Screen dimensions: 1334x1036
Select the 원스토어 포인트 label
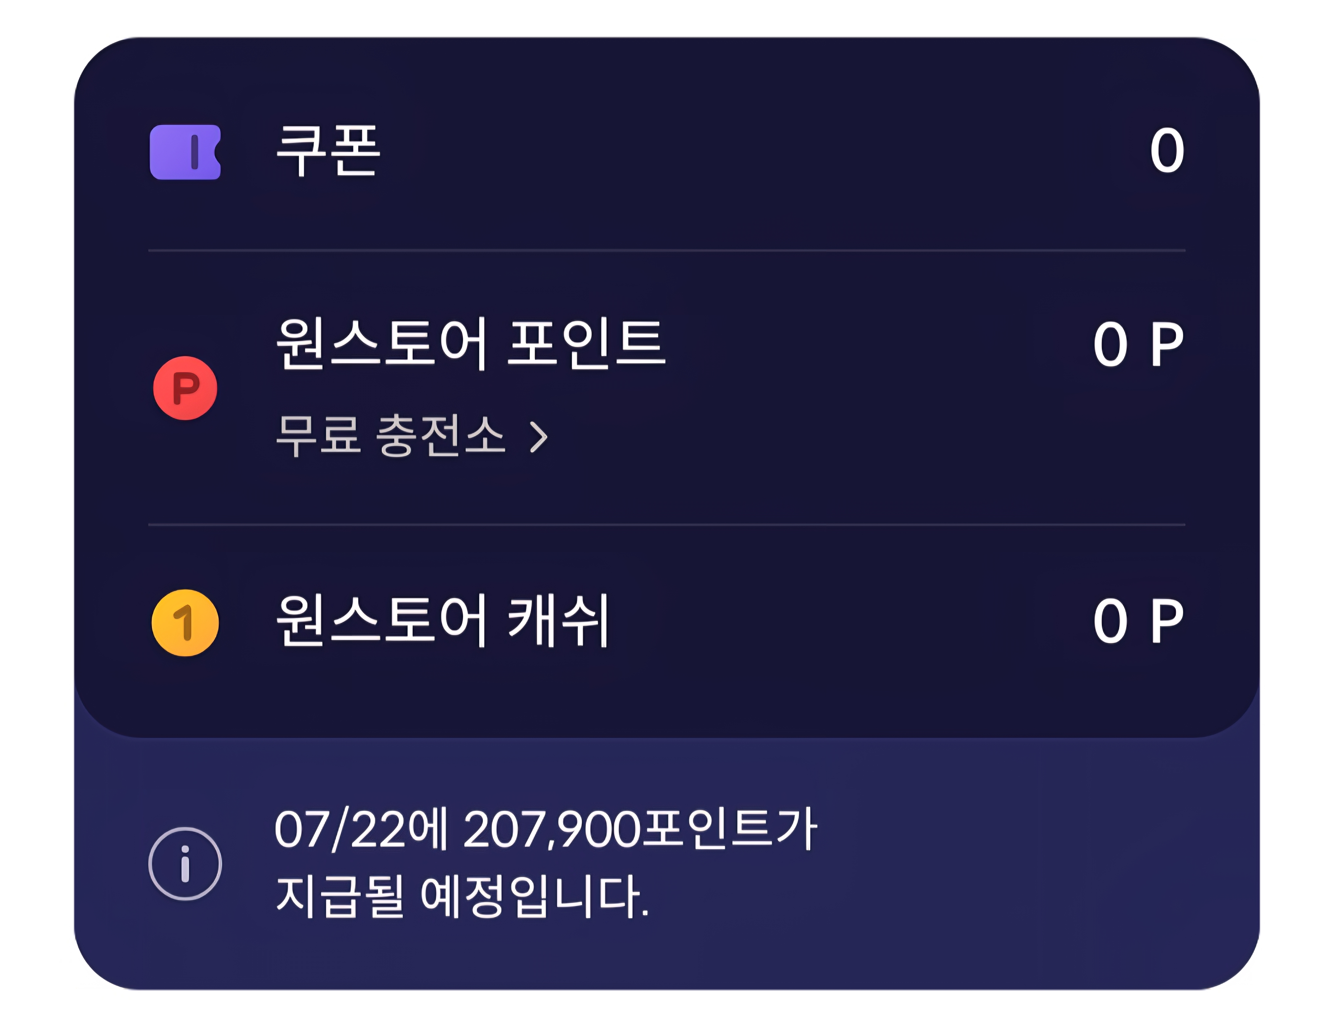[x=470, y=344]
